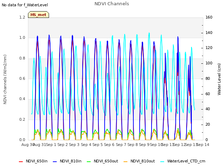Viewport: 224px width, 168px height.
Task: Click the 0.0 tick on left axis
Action: [x=22, y=140]
